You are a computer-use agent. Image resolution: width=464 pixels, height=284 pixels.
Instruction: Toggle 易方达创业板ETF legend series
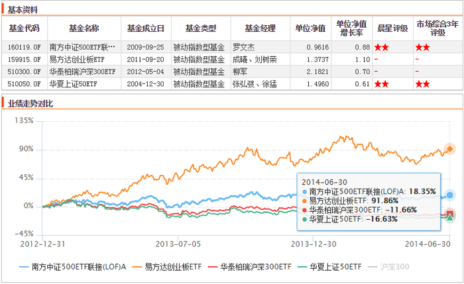(167, 267)
